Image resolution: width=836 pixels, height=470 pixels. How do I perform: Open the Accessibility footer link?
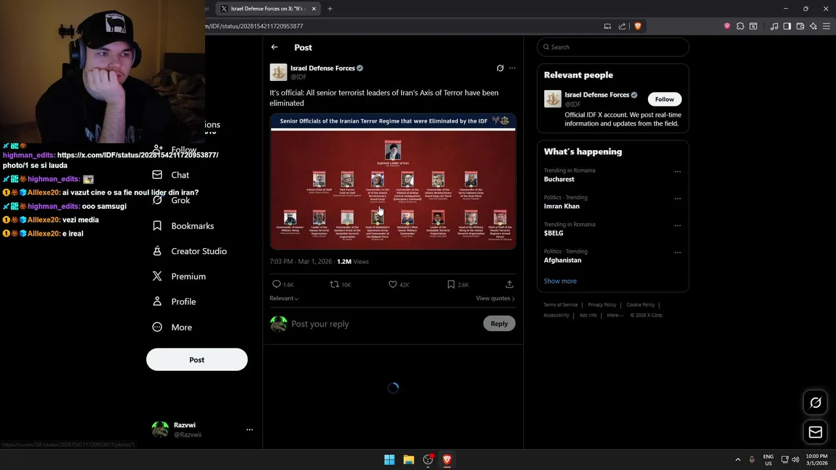[x=556, y=315]
